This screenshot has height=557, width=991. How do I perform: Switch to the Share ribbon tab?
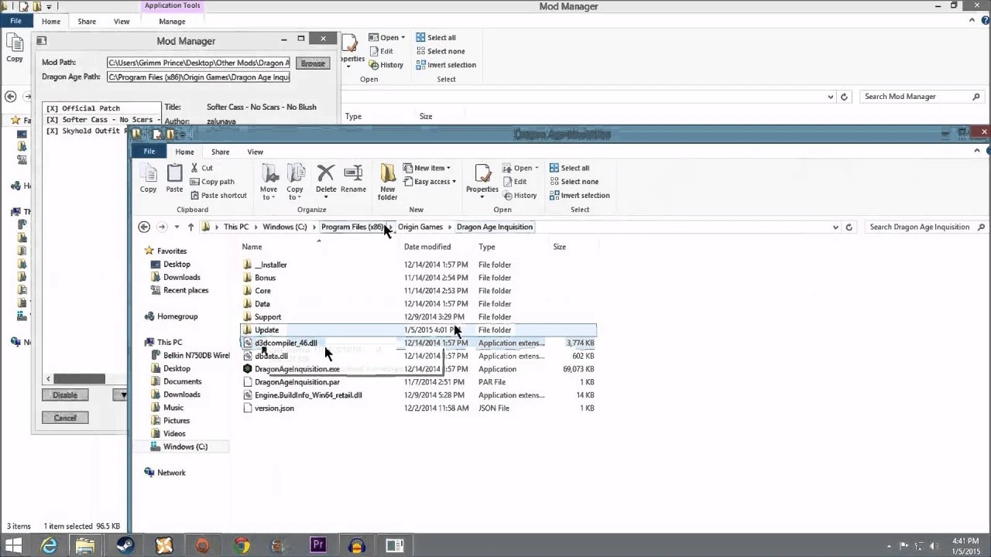point(220,152)
